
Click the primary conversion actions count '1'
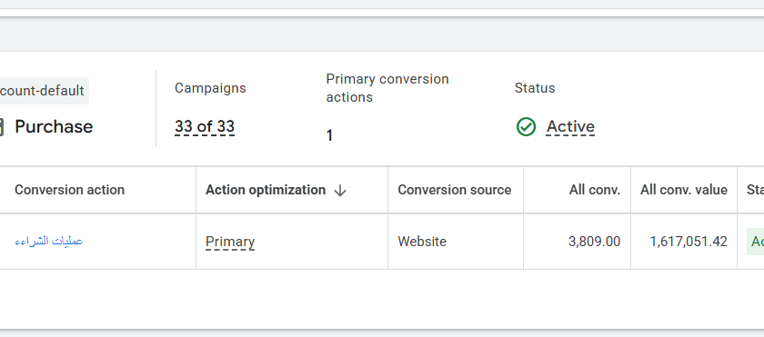point(329,135)
